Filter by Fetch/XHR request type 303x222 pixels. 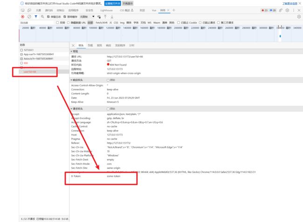102,22
